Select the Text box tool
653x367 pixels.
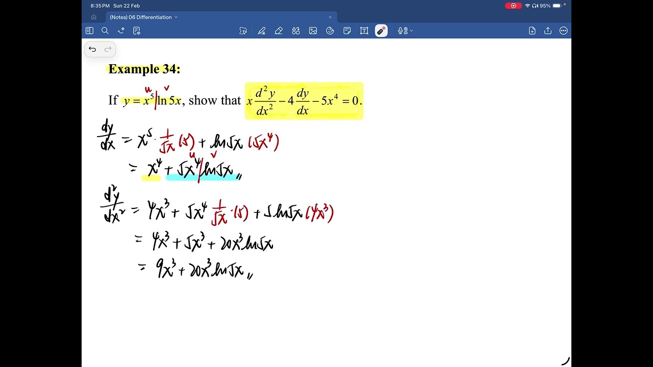tap(364, 31)
